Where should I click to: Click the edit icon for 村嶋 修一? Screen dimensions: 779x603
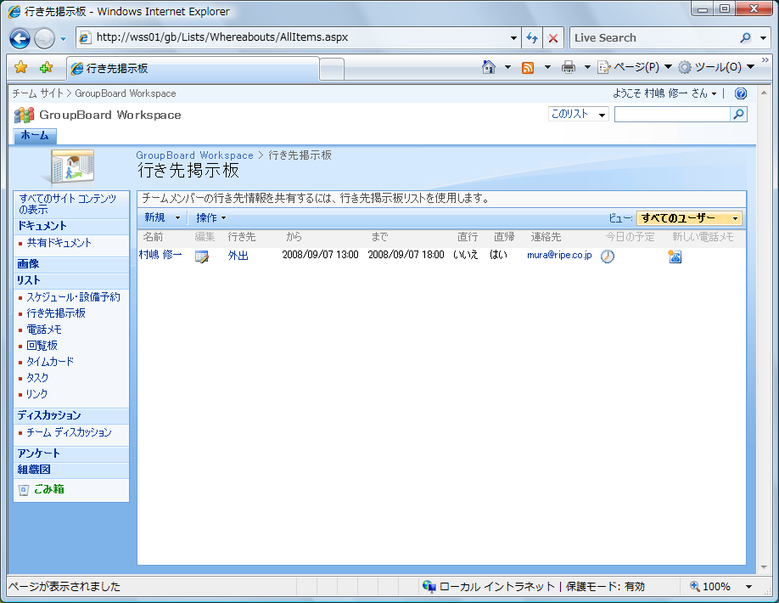tap(202, 256)
